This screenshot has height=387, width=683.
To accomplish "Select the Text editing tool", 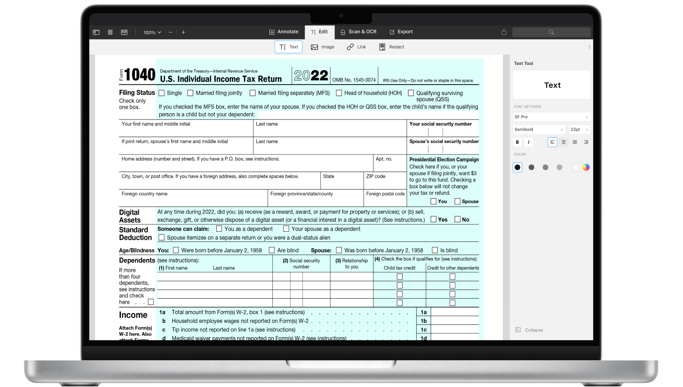I will click(x=289, y=47).
